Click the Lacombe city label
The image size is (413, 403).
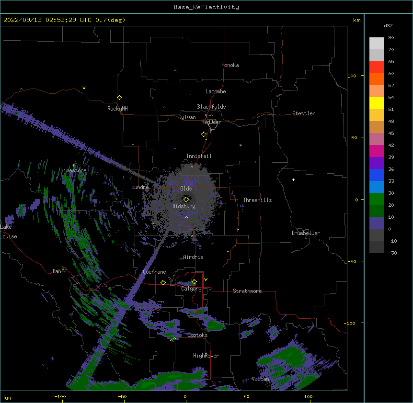(x=216, y=91)
